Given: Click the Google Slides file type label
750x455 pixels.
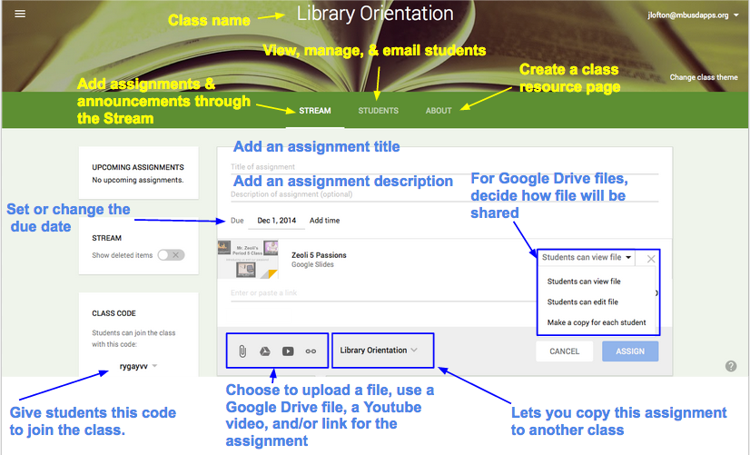Looking at the screenshot, I should coord(313,264).
